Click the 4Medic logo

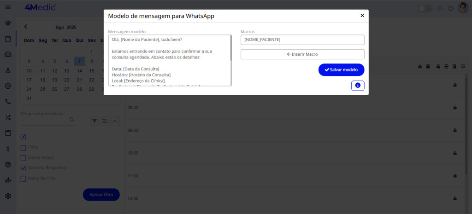coord(41,7)
